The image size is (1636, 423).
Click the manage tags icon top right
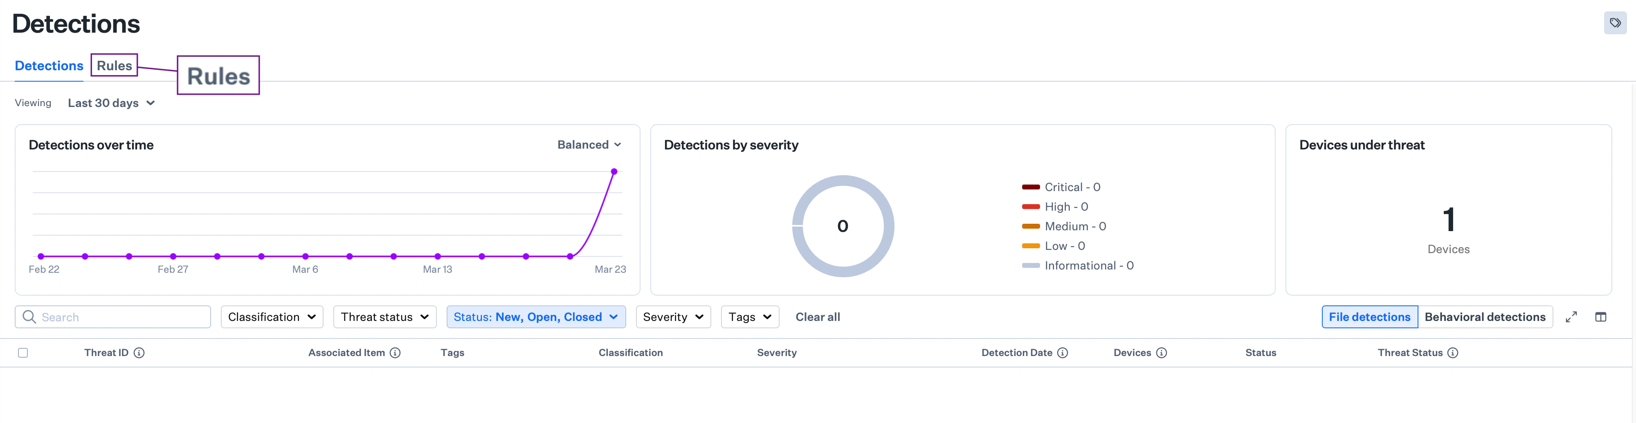tap(1615, 23)
